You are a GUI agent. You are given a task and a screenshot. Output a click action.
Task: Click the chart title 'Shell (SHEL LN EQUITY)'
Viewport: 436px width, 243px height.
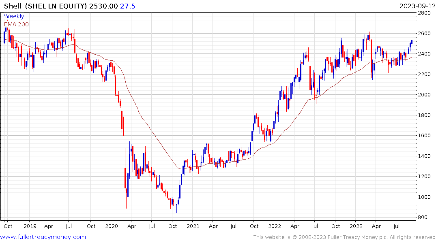pos(45,6)
